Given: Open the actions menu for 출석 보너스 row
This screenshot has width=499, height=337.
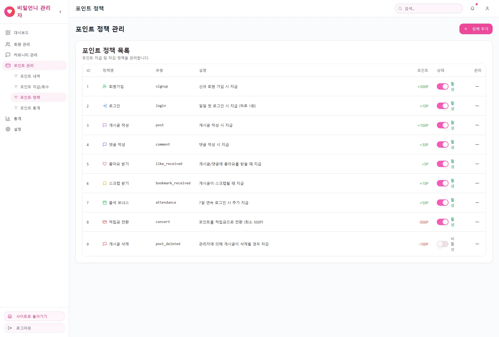Looking at the screenshot, I should (477, 203).
